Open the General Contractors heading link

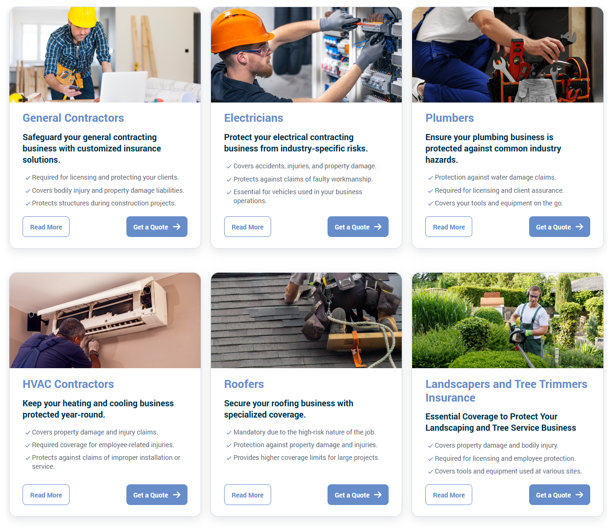pyautogui.click(x=73, y=118)
